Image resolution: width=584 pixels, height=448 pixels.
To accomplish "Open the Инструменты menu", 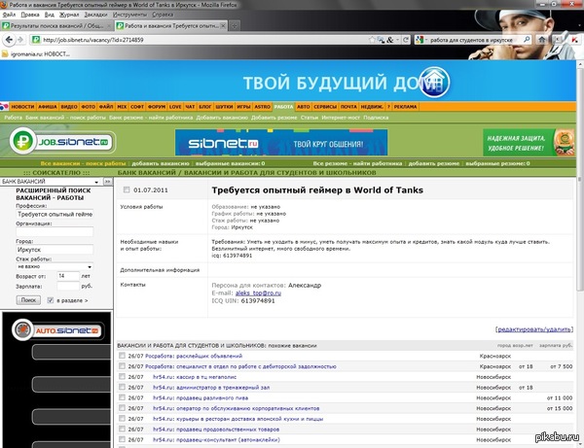I will click(129, 15).
